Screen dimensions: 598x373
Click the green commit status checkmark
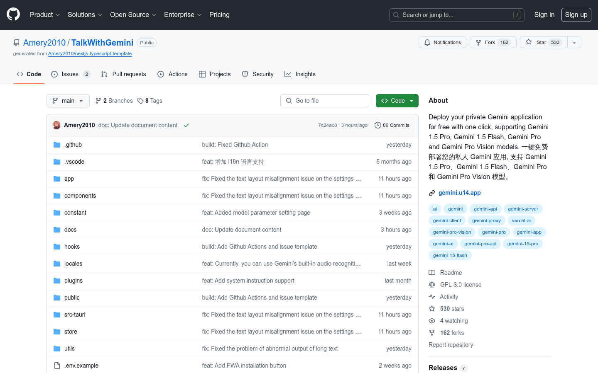pos(186,125)
